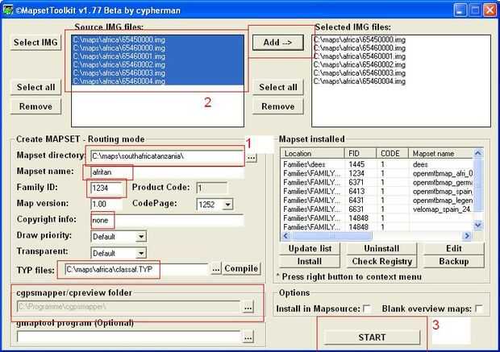Image resolution: width=500 pixels, height=352 pixels.
Task: Minimize the MapsetToolkit window
Action: pyautogui.click(x=459, y=10)
